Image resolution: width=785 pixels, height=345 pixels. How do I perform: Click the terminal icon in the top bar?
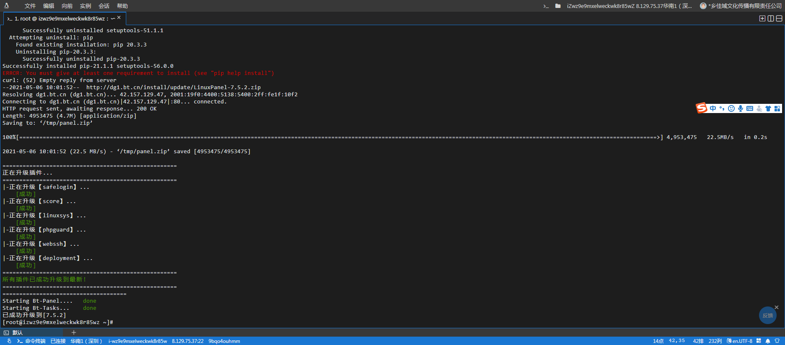click(546, 6)
